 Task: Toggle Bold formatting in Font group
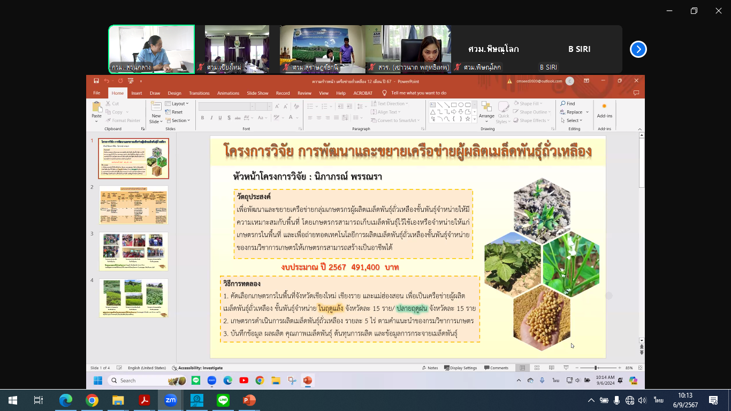pyautogui.click(x=203, y=118)
